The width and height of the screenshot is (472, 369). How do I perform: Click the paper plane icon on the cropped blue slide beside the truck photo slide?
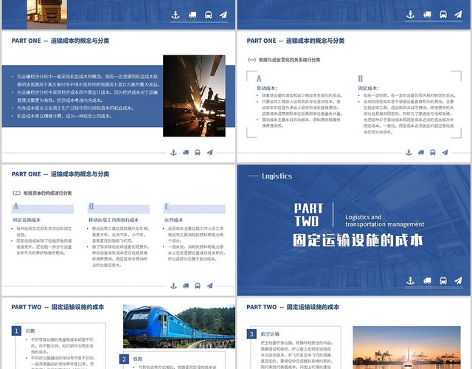[x=458, y=14]
